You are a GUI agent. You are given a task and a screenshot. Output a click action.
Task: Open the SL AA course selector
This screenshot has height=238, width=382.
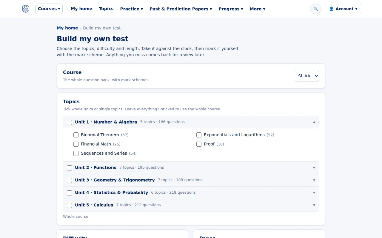[x=306, y=76]
